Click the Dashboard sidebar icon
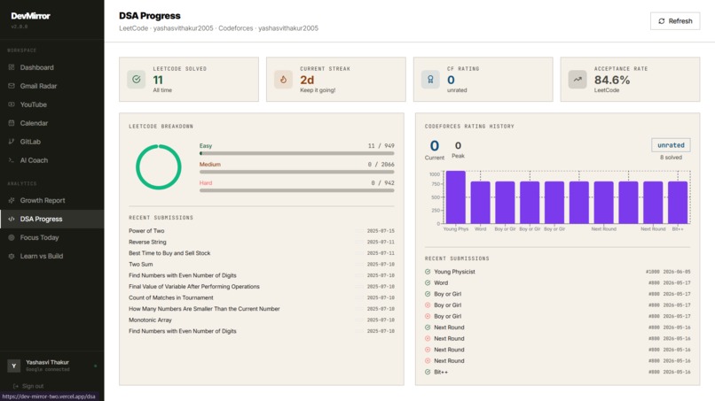Viewport: 715px width, 401px height. click(x=12, y=67)
